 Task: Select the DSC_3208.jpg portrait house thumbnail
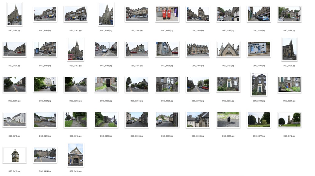pyautogui.click(x=259, y=85)
